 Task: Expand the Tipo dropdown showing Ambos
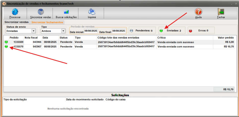point(63,31)
